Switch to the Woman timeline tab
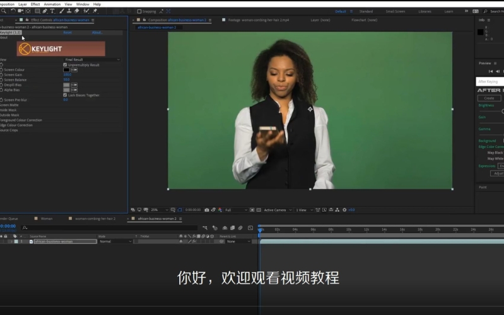 (46, 219)
